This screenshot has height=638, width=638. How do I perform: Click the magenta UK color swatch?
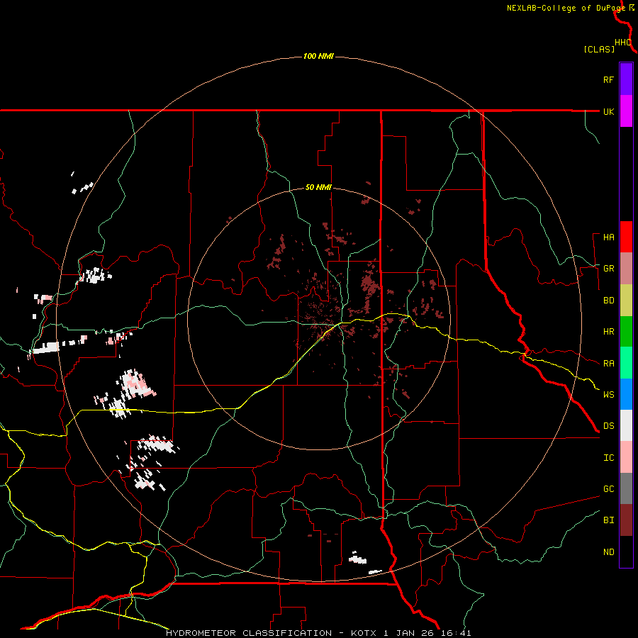626,111
